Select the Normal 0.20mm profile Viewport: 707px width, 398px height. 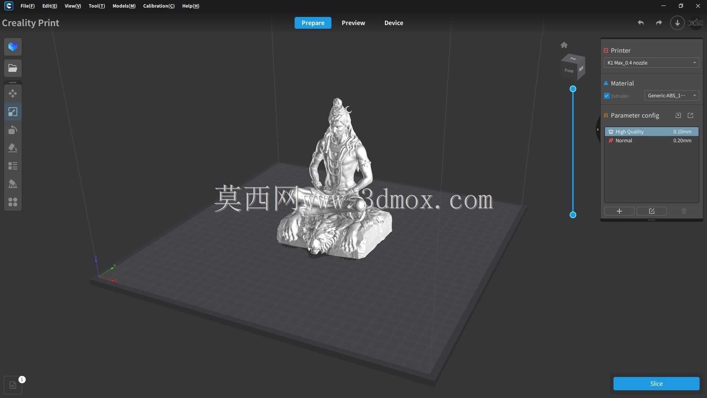[651, 140]
